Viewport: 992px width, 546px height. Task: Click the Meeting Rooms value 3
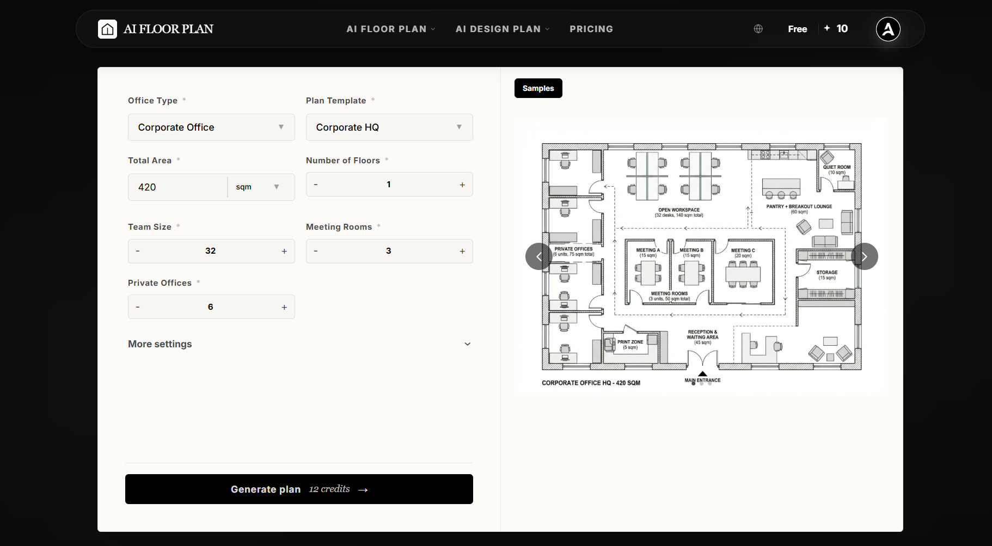point(389,251)
